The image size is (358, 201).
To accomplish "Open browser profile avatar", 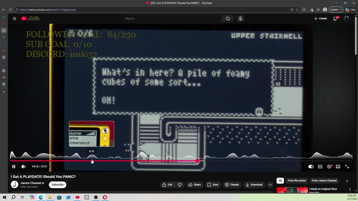I will coord(325,10).
